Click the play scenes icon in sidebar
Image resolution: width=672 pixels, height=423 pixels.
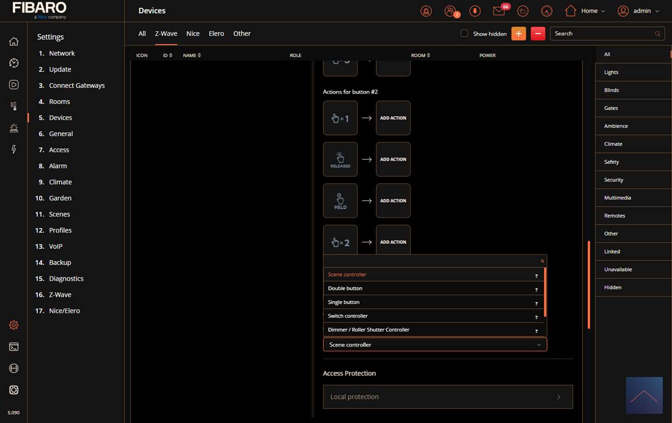(14, 85)
